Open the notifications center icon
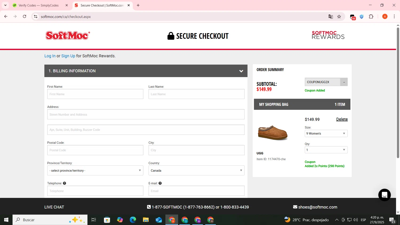The image size is (400, 225). [x=392, y=220]
